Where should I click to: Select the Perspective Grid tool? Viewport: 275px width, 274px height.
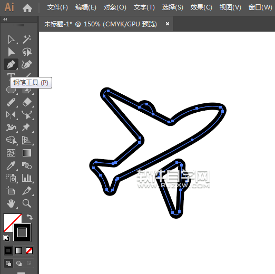27,140
